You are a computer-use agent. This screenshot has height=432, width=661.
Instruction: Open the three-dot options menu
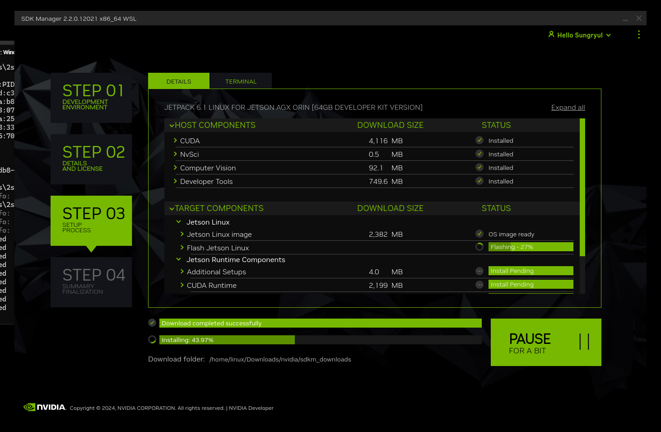[638, 35]
